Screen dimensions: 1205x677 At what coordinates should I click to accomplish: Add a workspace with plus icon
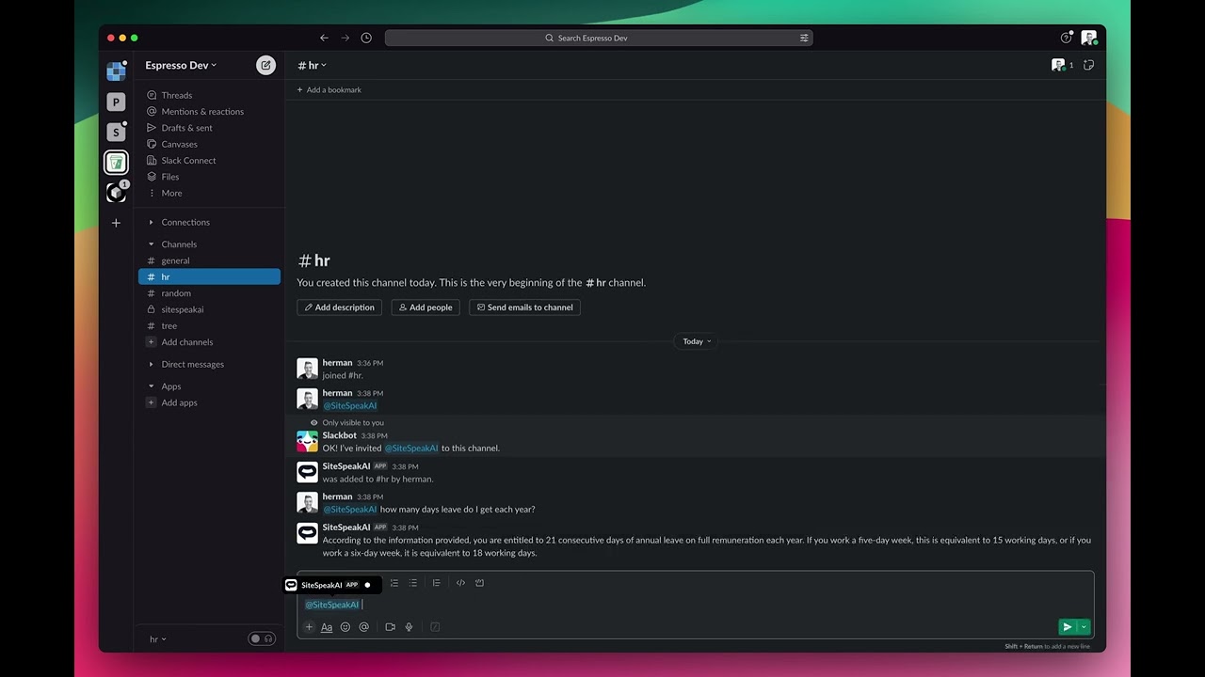116,223
